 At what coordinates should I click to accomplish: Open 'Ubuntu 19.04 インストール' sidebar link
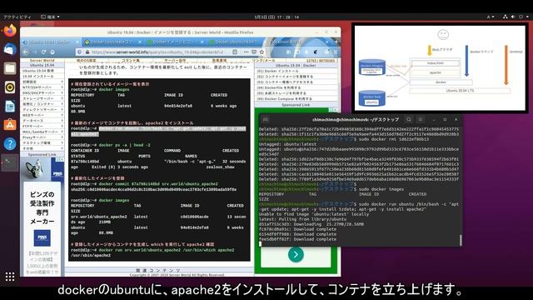click(37, 76)
